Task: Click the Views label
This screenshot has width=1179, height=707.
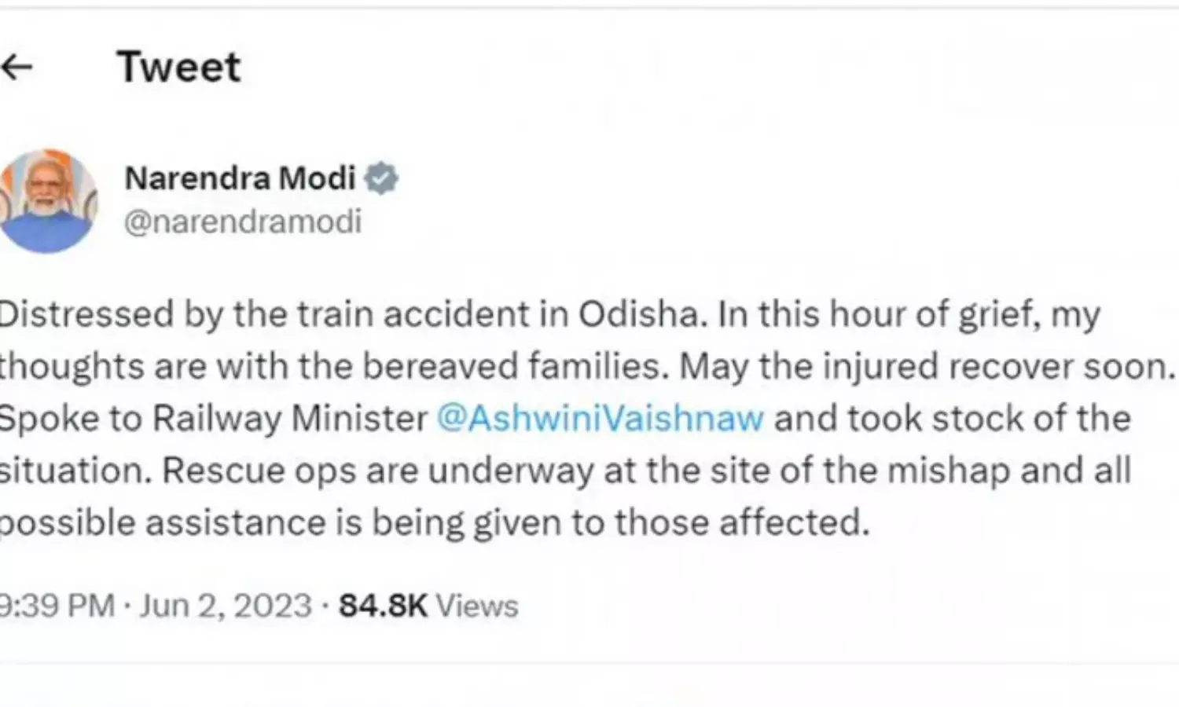Action: [477, 606]
